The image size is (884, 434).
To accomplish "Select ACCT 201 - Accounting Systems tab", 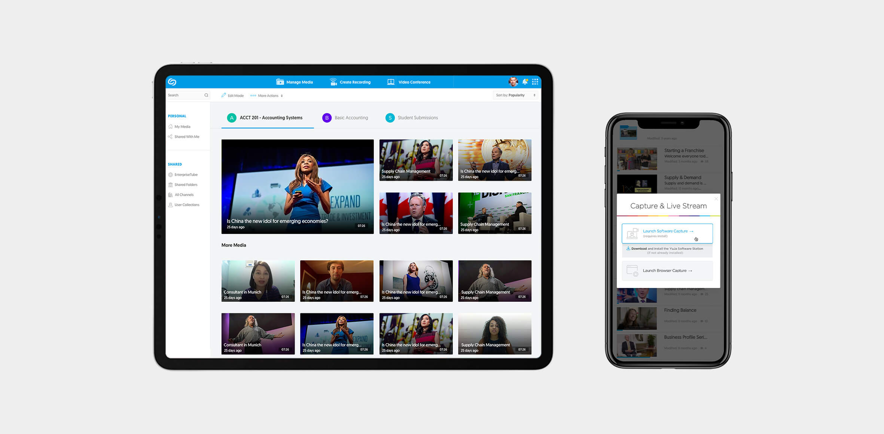I will (x=268, y=118).
